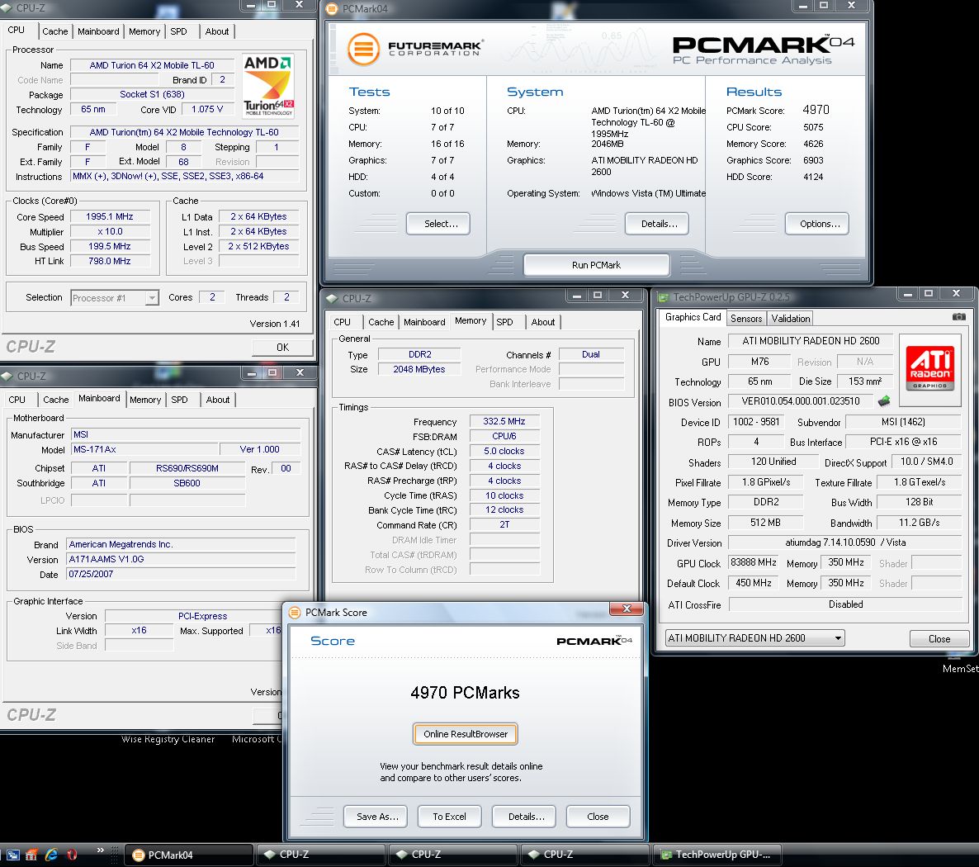Screen dimensions: 979x867
Task: Click the Level 2 cache value 2 x 512 KBytes
Action: tap(258, 246)
